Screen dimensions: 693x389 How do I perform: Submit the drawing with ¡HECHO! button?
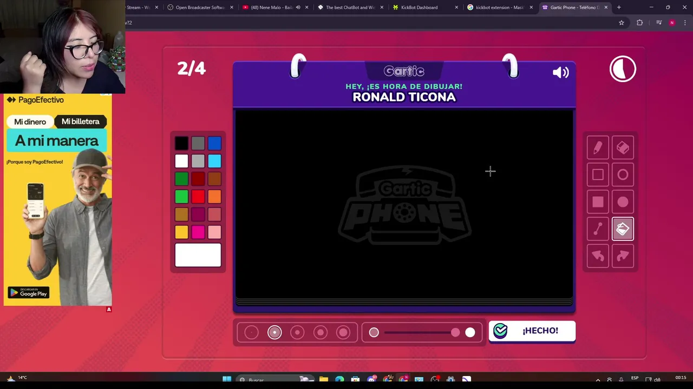[x=532, y=331]
